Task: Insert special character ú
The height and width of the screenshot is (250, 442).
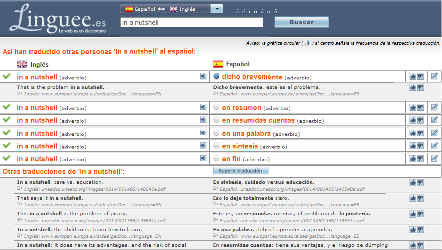Action: coord(262,12)
